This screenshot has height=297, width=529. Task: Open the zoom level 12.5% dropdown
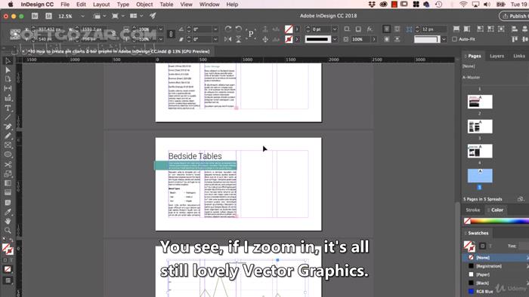[82, 16]
